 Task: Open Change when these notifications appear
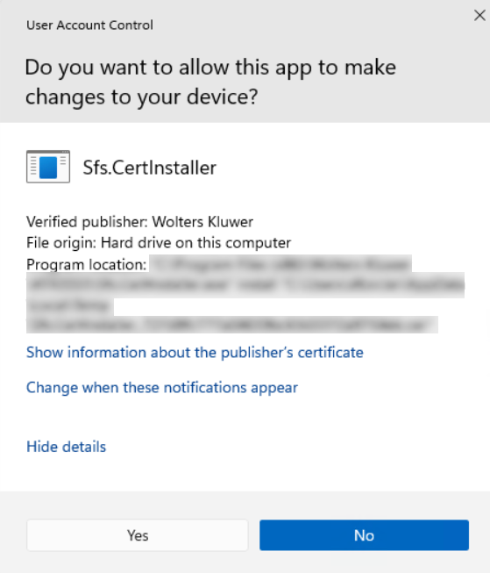(x=162, y=387)
